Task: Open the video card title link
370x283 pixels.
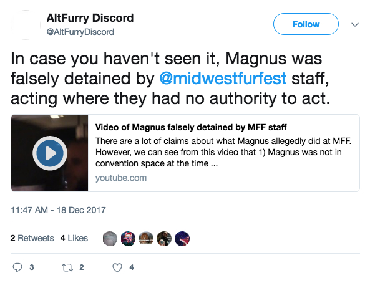Action: (191, 127)
